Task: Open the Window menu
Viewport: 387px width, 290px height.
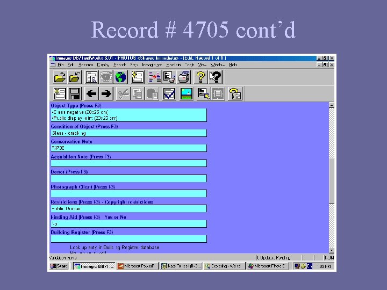Action: click(x=218, y=65)
